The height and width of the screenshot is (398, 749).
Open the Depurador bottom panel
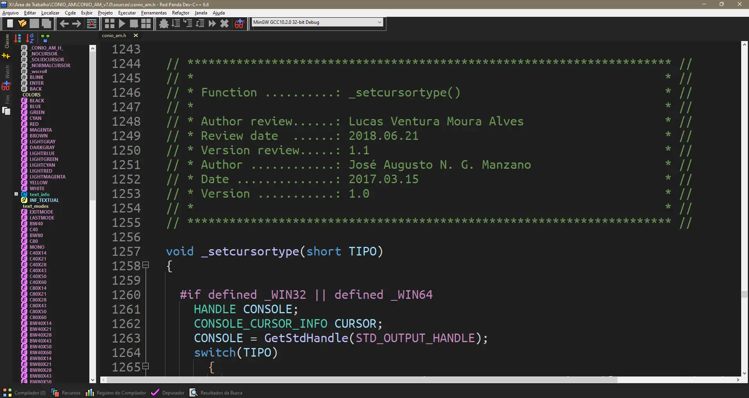point(168,393)
